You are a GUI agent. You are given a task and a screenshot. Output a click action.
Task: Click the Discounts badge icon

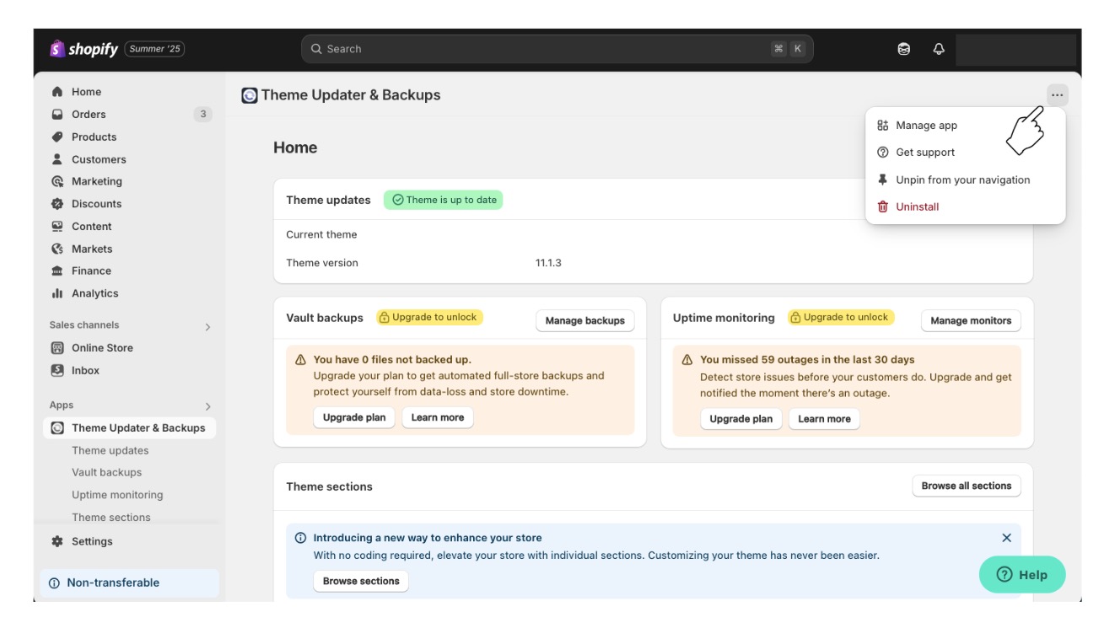click(x=57, y=204)
